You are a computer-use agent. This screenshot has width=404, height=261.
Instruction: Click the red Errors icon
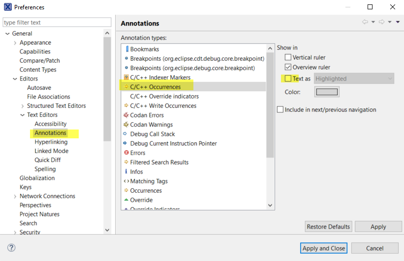click(126, 153)
